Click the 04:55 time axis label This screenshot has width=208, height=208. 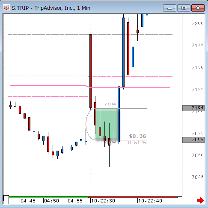(75, 201)
